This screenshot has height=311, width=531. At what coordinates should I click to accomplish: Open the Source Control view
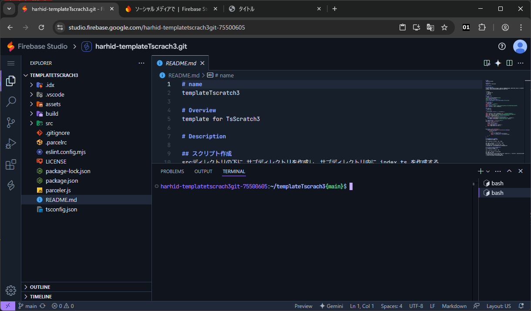click(x=11, y=123)
